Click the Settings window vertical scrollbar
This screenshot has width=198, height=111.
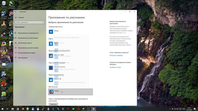[136, 55]
